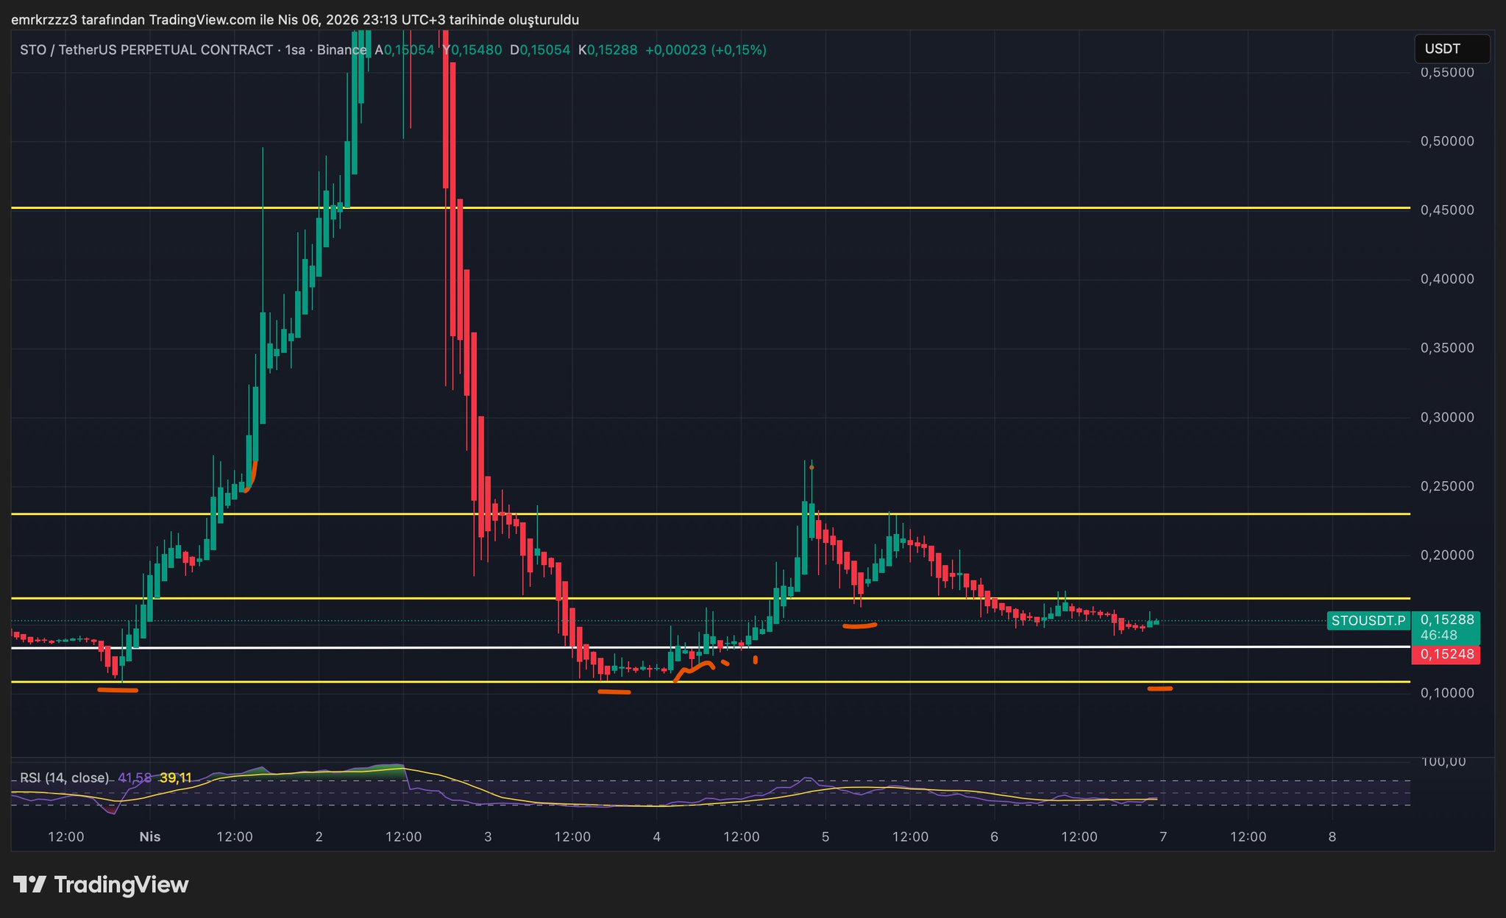Click TradingView.com text in top caption

[202, 20]
